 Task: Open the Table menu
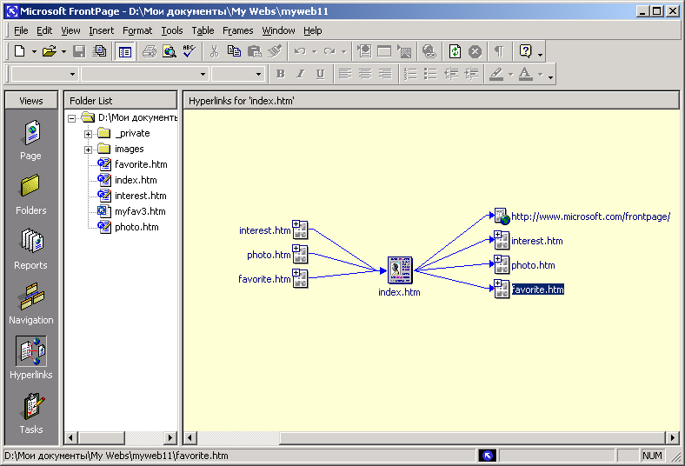pos(203,30)
